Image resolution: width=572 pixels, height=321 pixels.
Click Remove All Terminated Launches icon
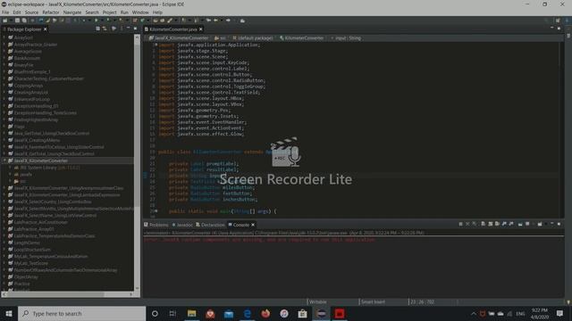click(475, 224)
